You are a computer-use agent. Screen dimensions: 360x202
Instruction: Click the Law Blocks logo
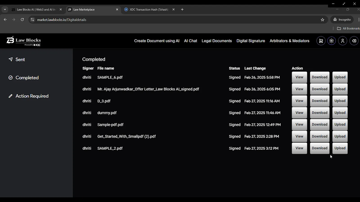[x=24, y=41]
